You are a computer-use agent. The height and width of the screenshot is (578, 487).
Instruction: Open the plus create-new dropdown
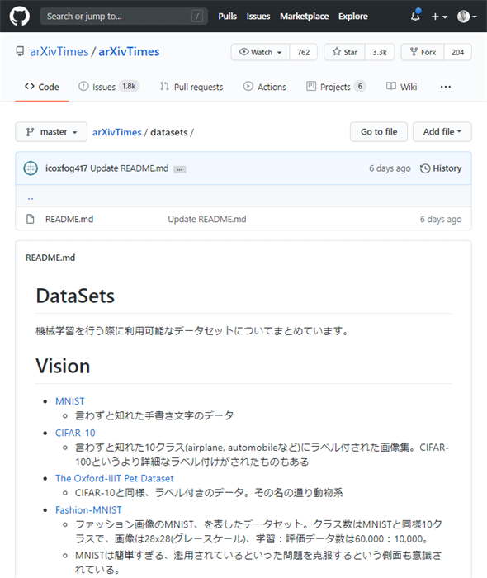coord(439,17)
